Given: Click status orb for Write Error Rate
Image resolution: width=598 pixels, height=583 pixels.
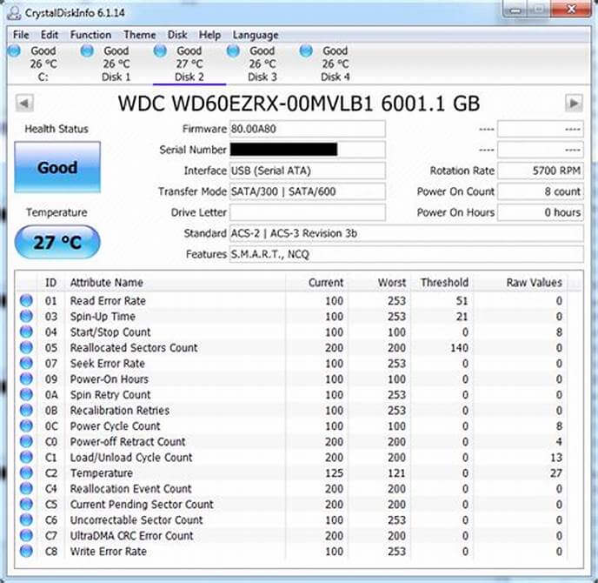Looking at the screenshot, I should tap(27, 552).
